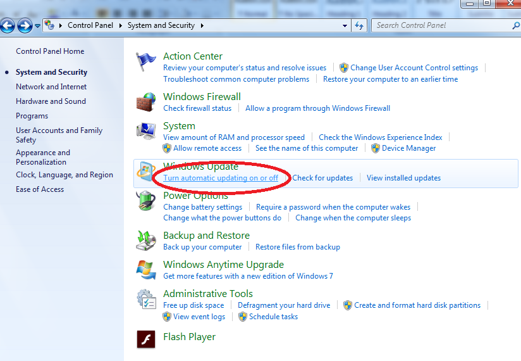
Task: Click the Windows Anytime Upgrade logo icon
Action: click(x=146, y=270)
